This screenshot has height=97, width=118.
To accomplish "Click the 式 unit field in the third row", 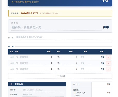I will point(58,69).
